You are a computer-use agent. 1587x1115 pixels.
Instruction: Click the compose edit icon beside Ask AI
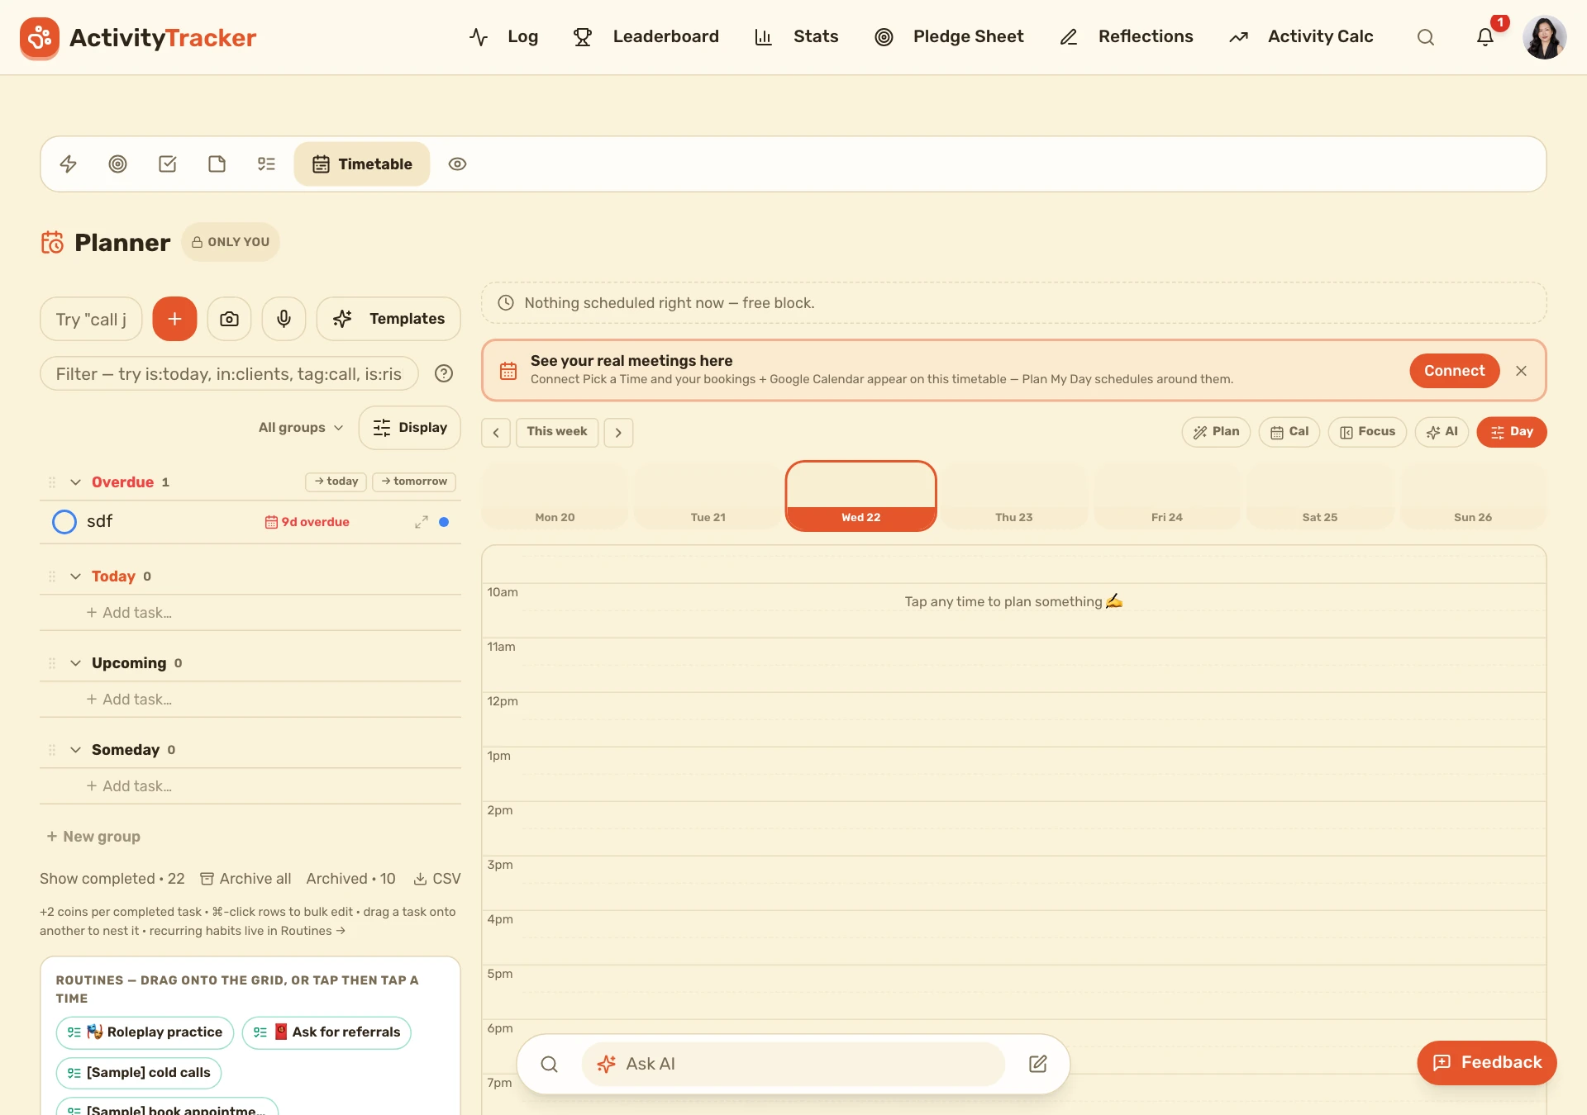(x=1038, y=1064)
